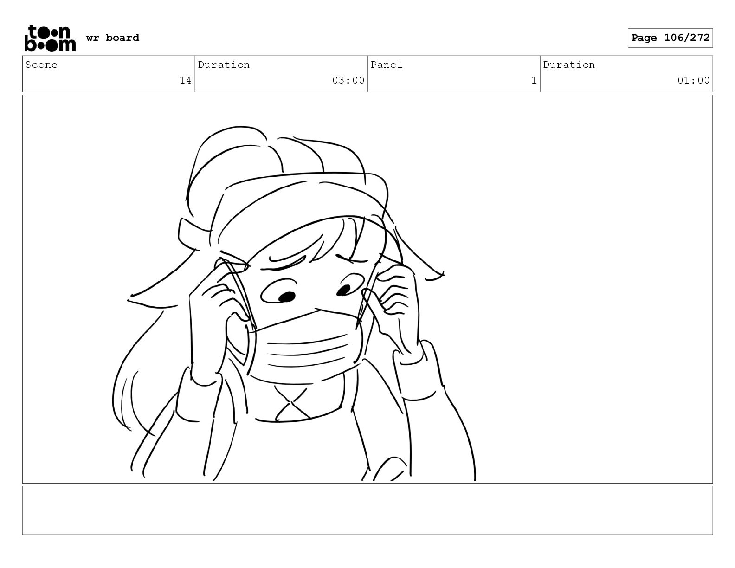Click the panel Duration cell showing 01:00
This screenshot has height=568, width=735.
tap(626, 74)
